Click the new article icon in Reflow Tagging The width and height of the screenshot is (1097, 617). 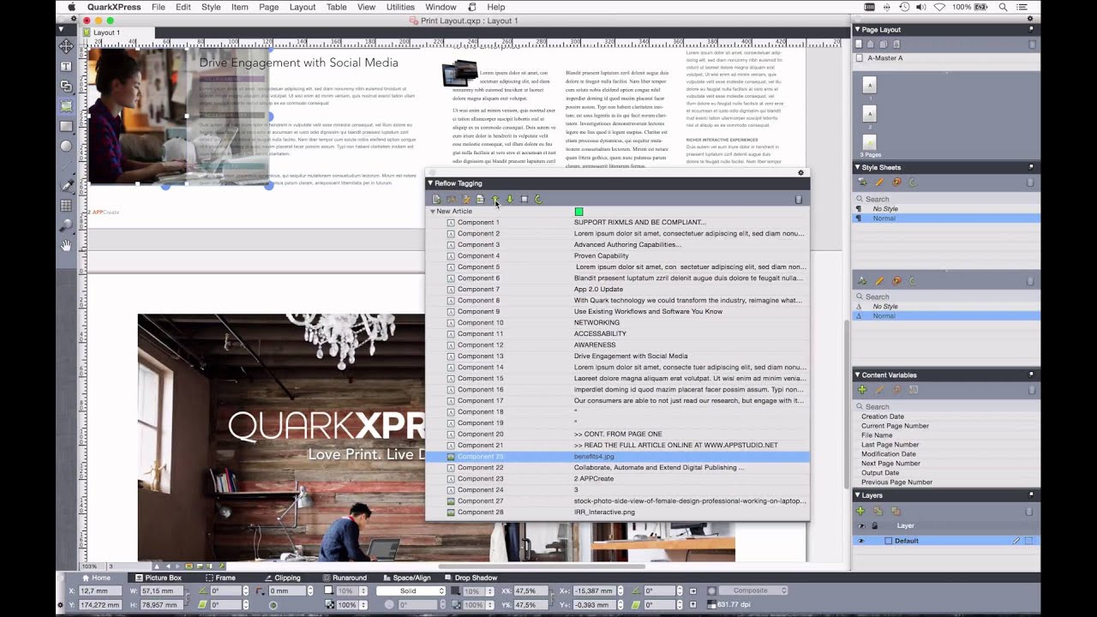pyautogui.click(x=436, y=199)
